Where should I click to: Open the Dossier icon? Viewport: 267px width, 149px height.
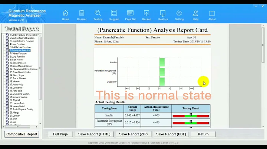click(82, 13)
